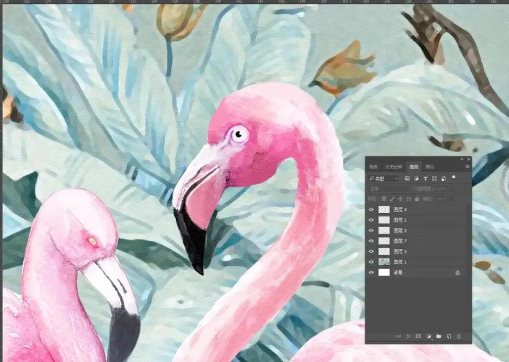Screen dimensions: 509x362
Task: Open the fill slider dropdown arrow
Action: 451,199
